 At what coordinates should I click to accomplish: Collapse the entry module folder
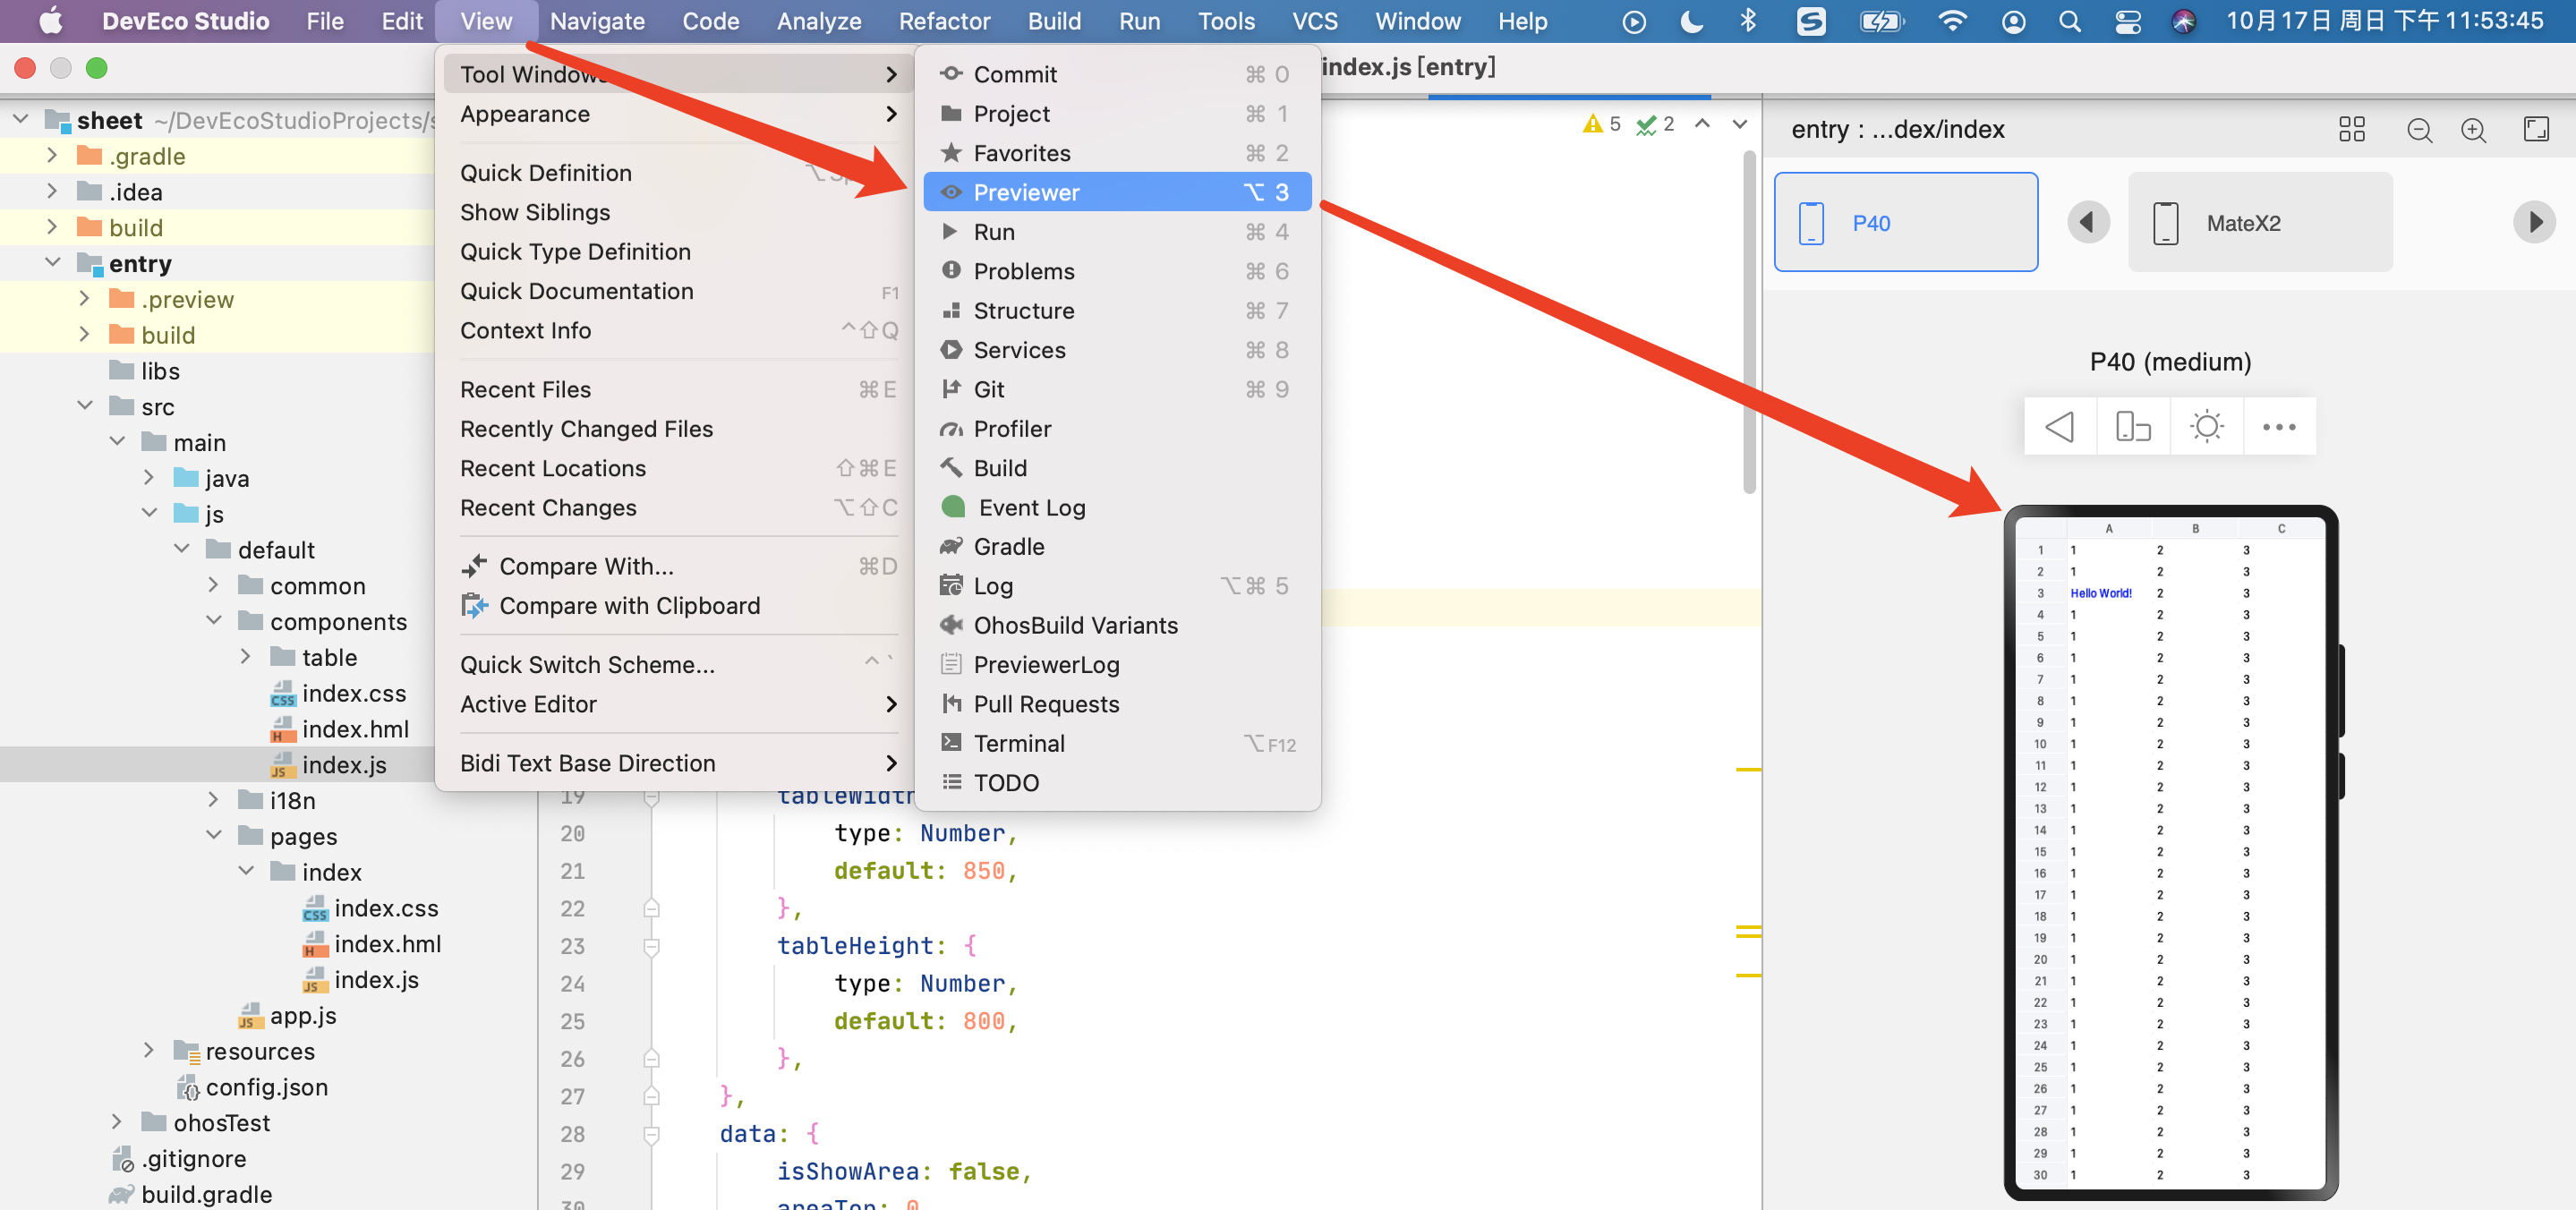(x=52, y=263)
